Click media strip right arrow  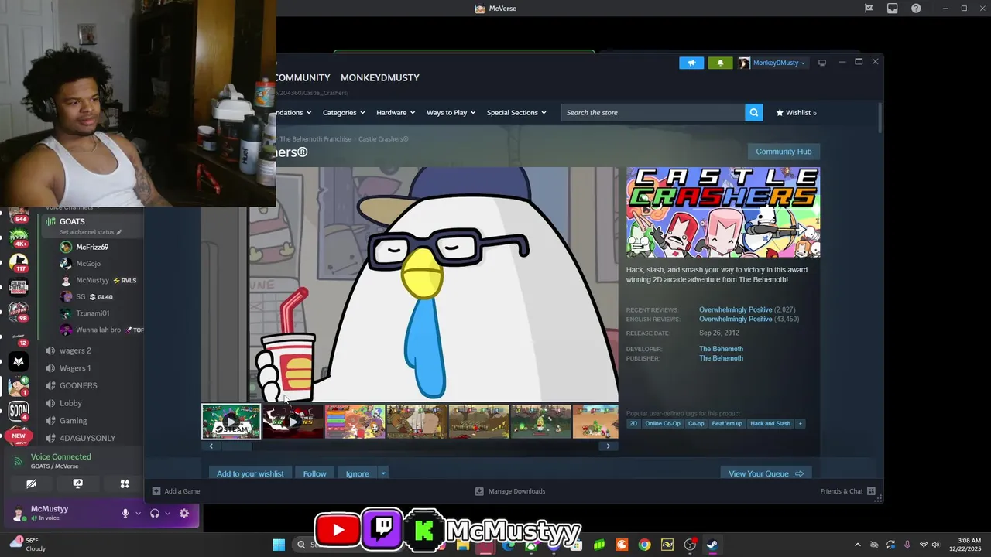pos(608,446)
